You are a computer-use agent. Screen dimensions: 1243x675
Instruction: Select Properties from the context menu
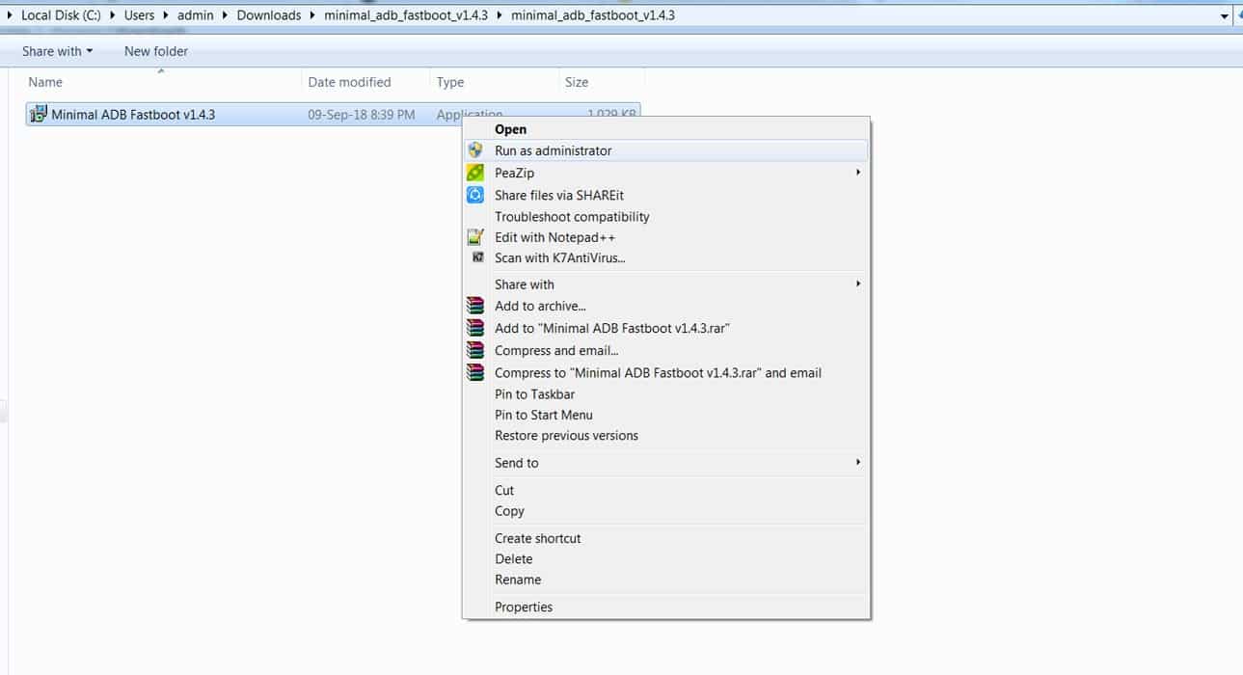(524, 607)
